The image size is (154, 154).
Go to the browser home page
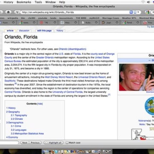click(8, 12)
